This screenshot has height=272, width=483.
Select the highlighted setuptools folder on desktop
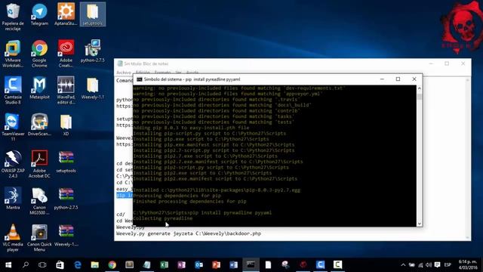coord(92,14)
